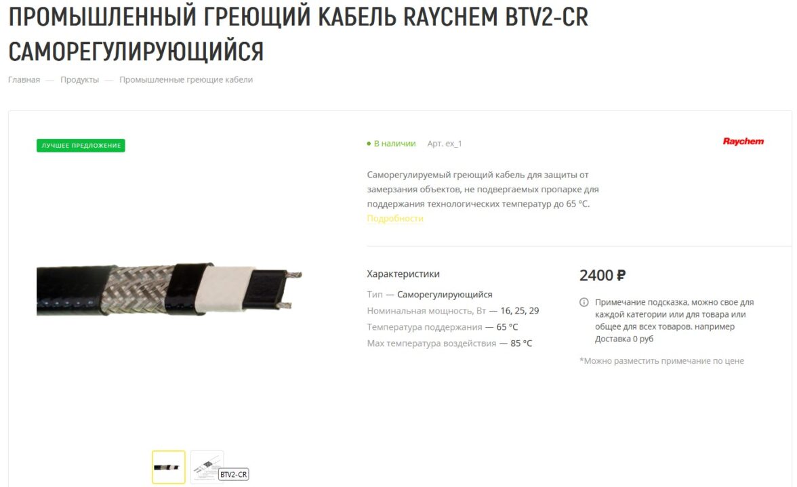Screen dimensions: 797x487
Task: Click the 2400 ₽ price
Action: point(602,275)
